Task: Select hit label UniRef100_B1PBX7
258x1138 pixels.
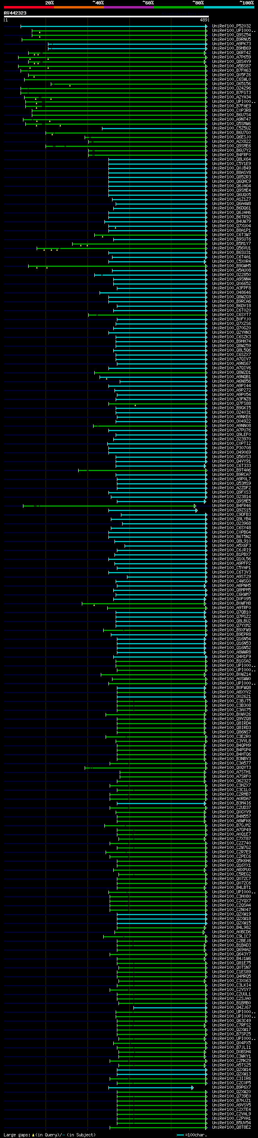Action: tap(231, 554)
